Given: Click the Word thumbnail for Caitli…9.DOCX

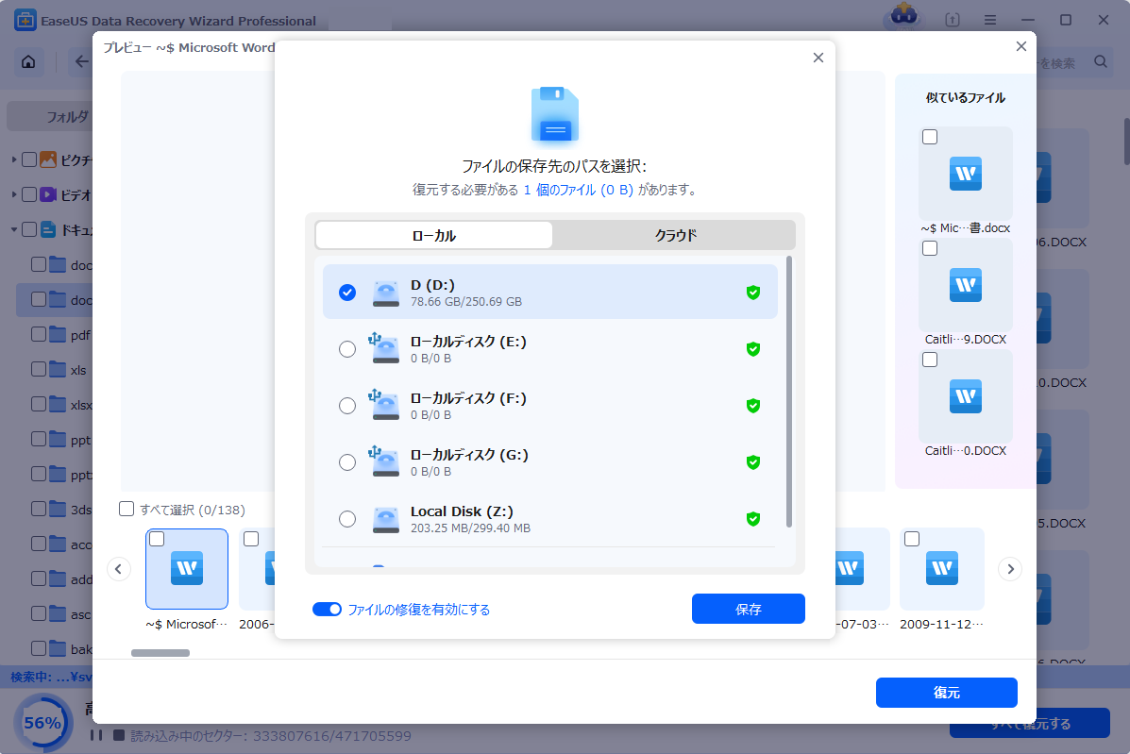Looking at the screenshot, I should pyautogui.click(x=965, y=285).
